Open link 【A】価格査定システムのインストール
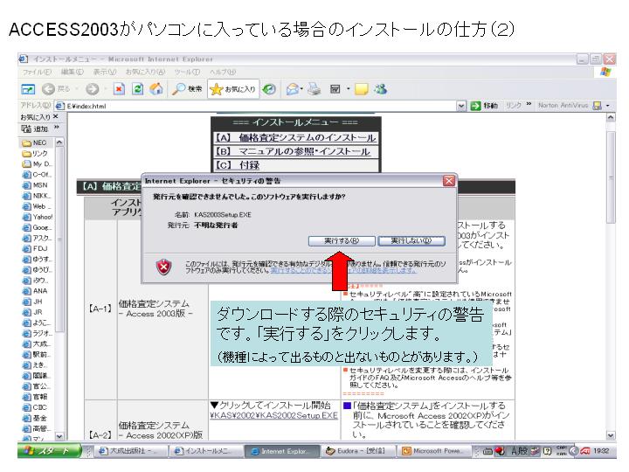 (296, 138)
